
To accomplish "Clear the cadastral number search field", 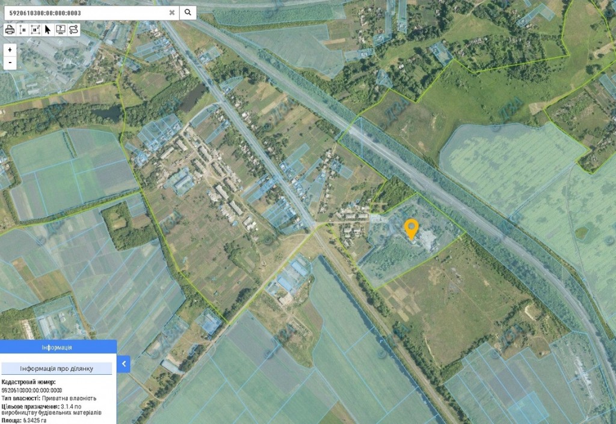I will [x=172, y=12].
